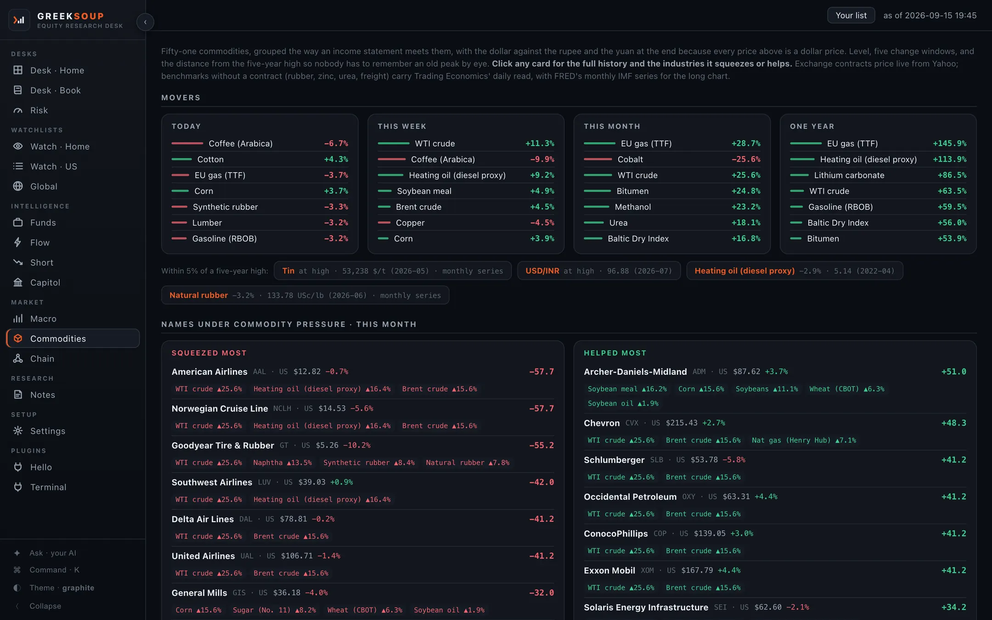Open the Short trend-down icon

click(18, 263)
